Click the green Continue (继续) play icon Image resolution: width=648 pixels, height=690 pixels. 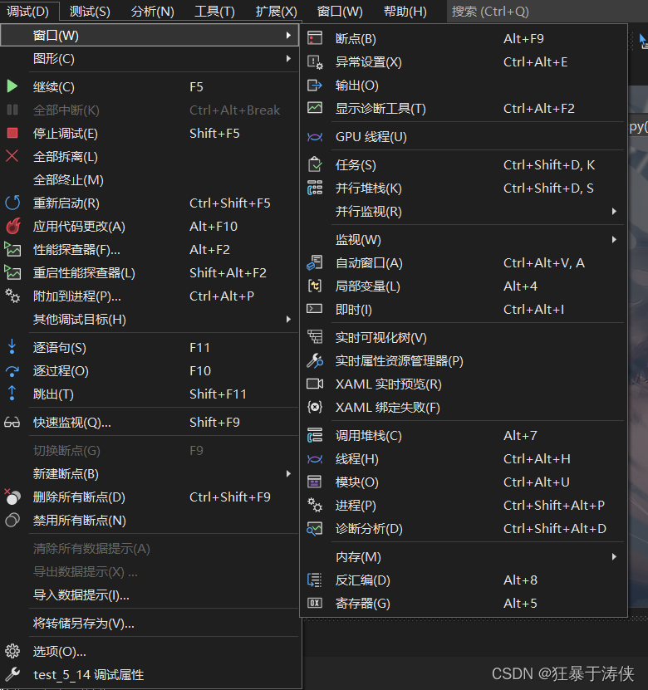click(x=12, y=86)
